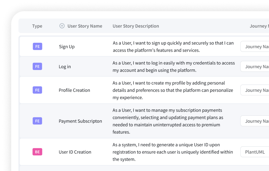Click the User Story Description column header
The width and height of the screenshot is (269, 171).
click(136, 26)
